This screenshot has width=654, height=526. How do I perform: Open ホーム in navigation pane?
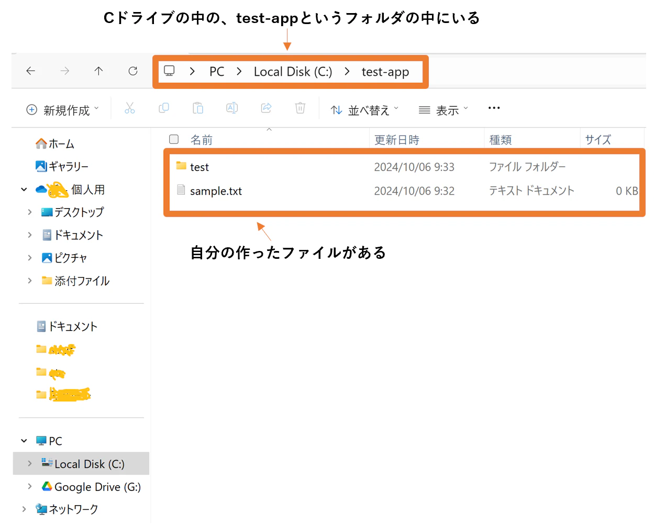pyautogui.click(x=55, y=143)
